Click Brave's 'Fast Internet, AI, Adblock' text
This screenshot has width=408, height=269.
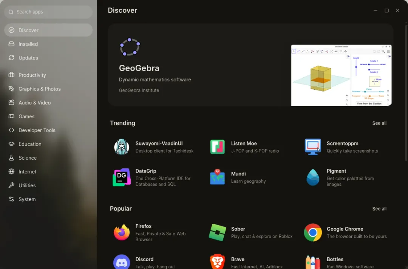[x=257, y=266]
